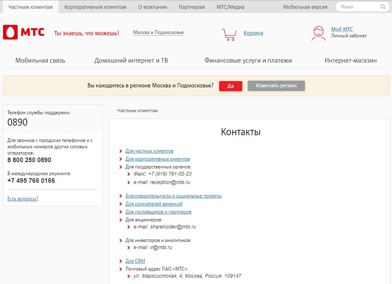Image resolution: width=392 pixels, height=284 pixels.
Task: Open the Корзина link
Action: coord(253,33)
